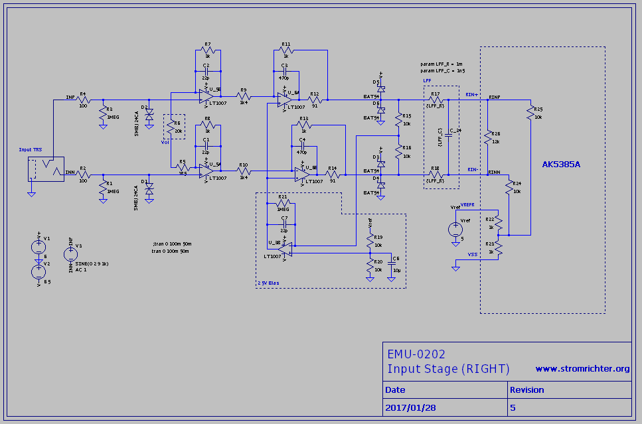Click the R26 12k resistor
The height and width of the screenshot is (424, 642).
[488, 137]
